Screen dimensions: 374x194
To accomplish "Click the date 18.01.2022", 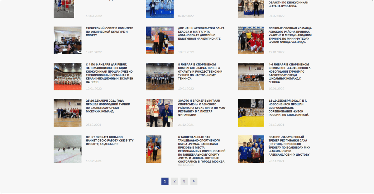I will (186, 52).
